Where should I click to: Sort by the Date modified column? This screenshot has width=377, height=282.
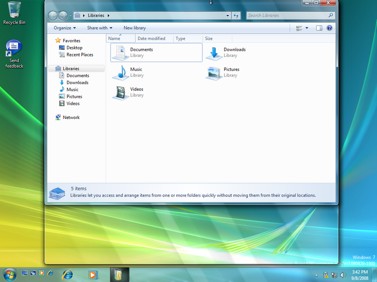click(x=151, y=39)
